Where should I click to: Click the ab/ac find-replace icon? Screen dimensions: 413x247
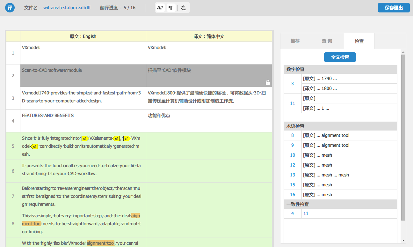[x=184, y=8]
